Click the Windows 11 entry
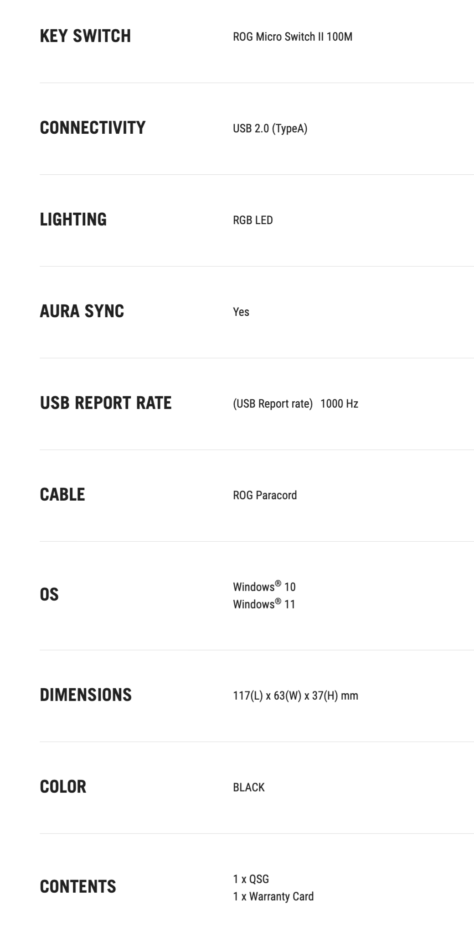Image resolution: width=474 pixels, height=932 pixels. 264,604
